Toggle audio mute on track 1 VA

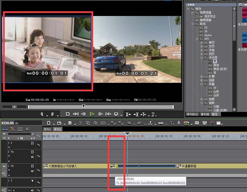click(x=32, y=170)
